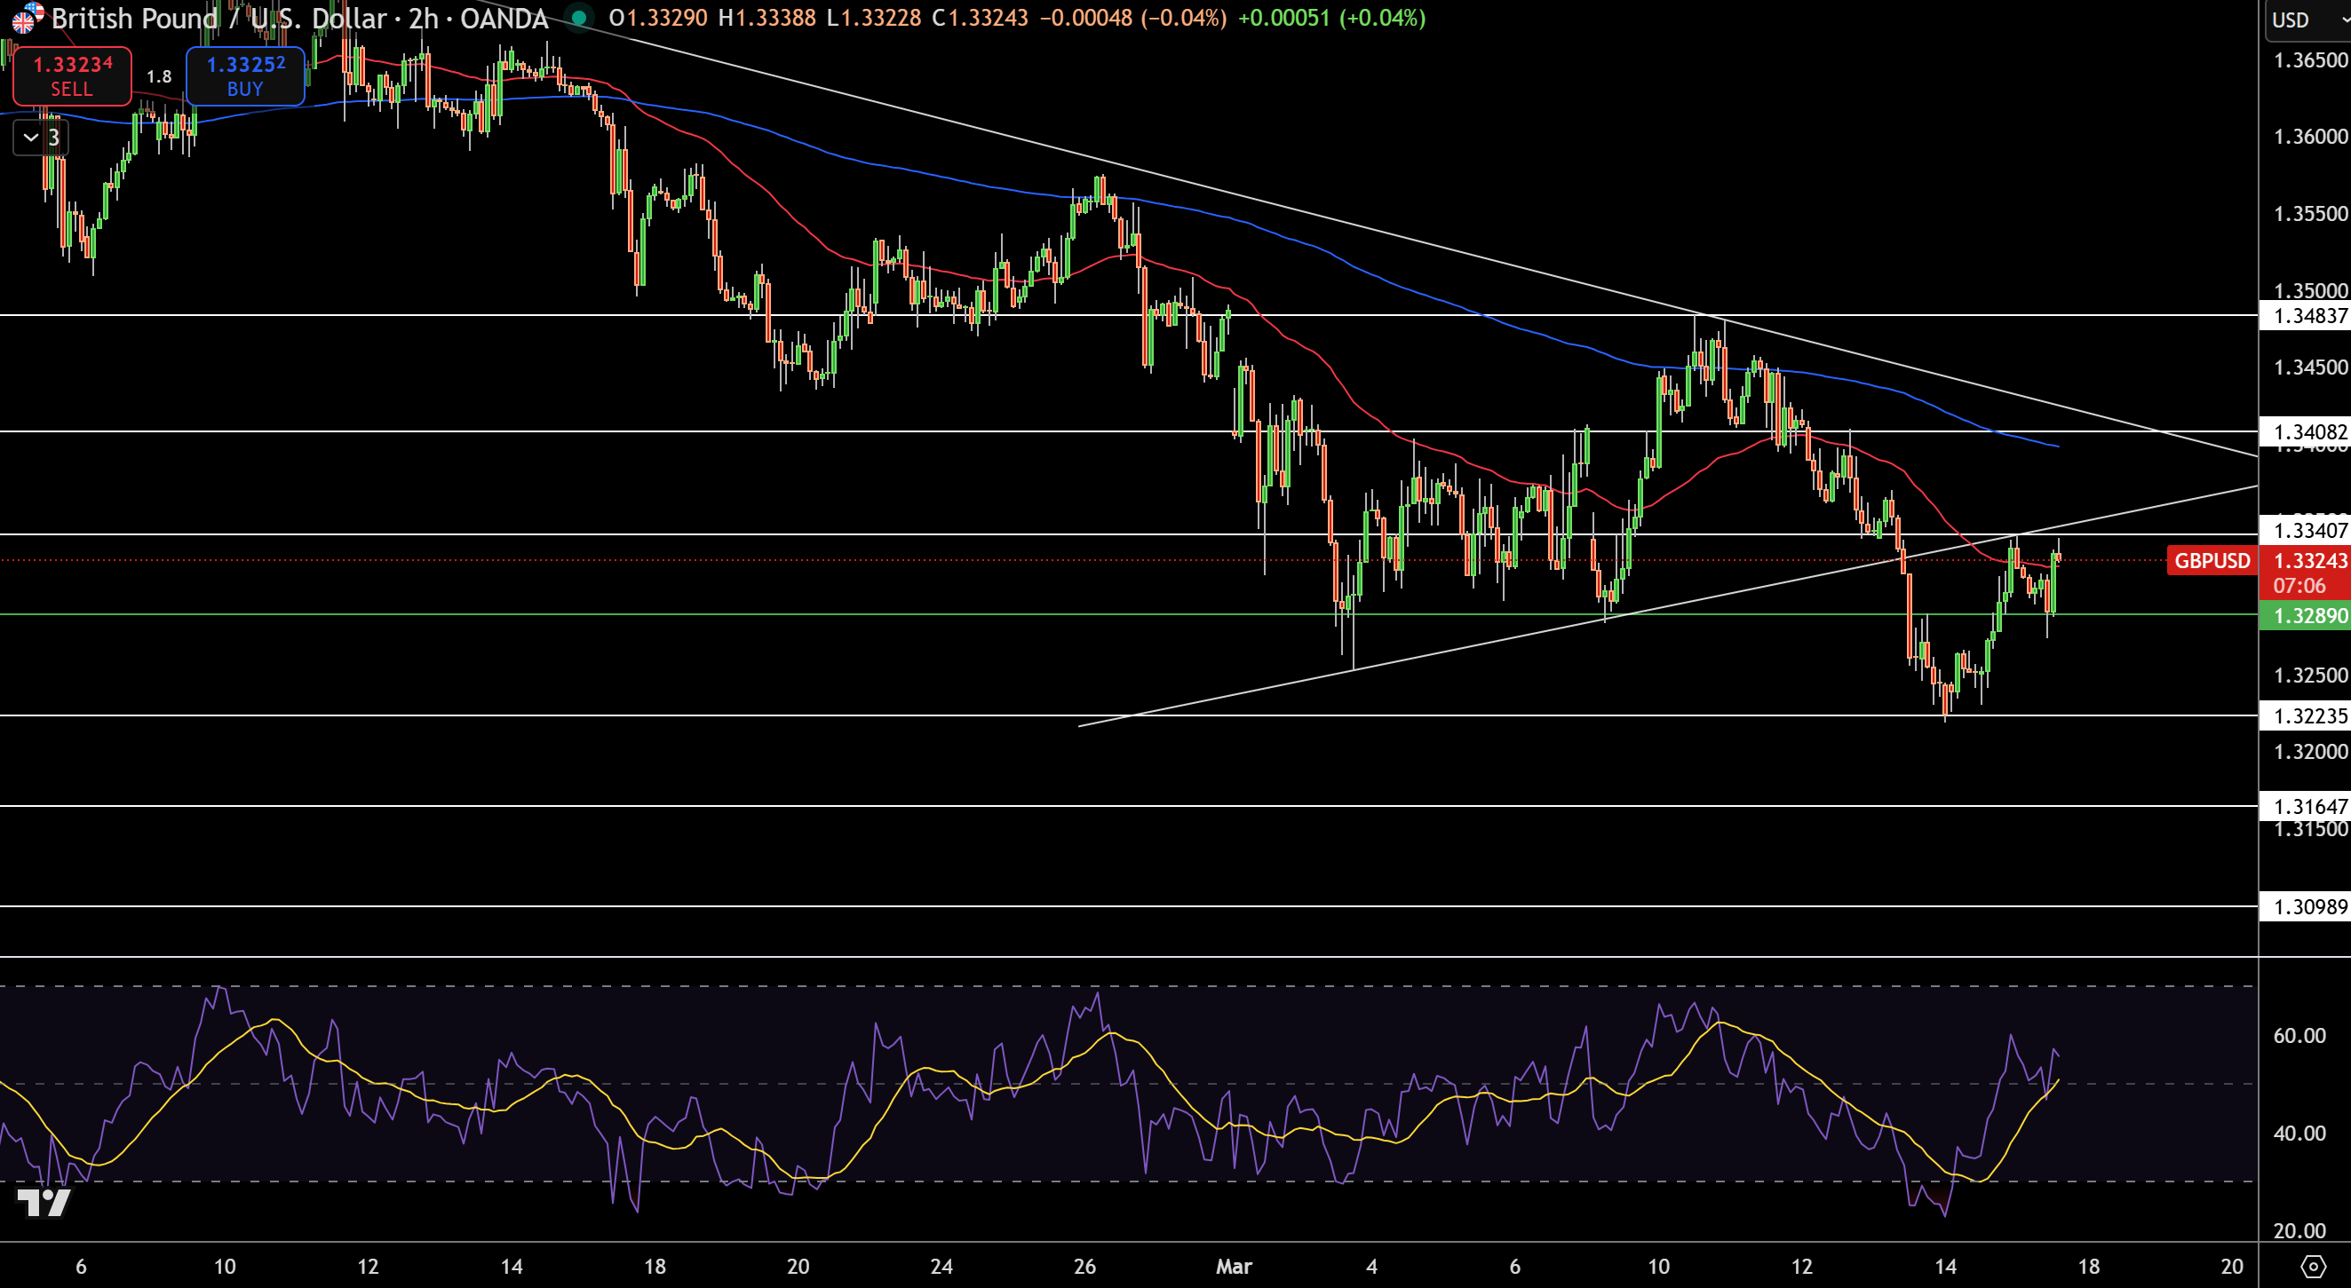Expand the collapsed indicators legend showing 3
Image resolution: width=2351 pixels, height=1288 pixels.
[41, 138]
